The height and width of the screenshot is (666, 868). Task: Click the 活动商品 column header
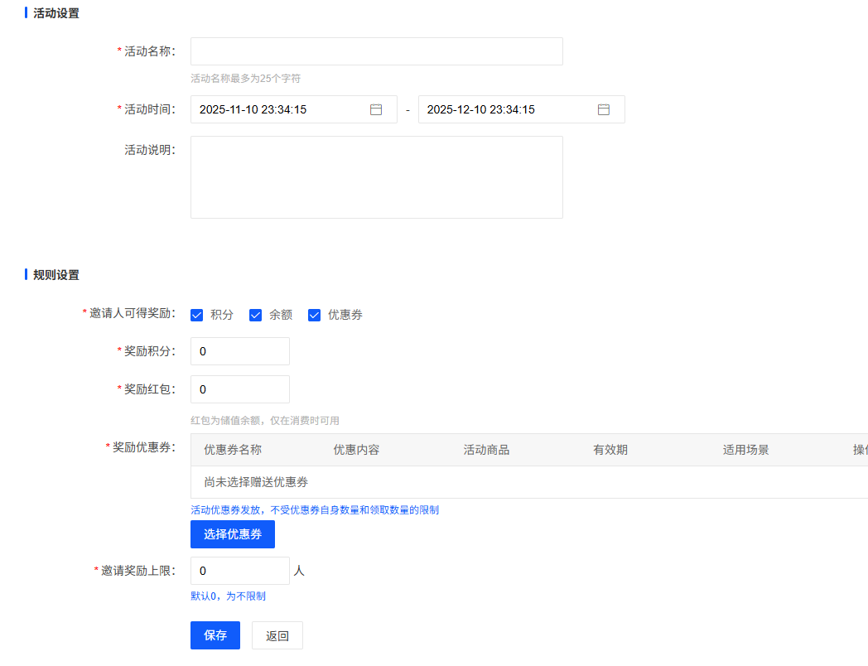coord(486,450)
